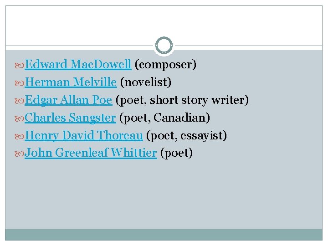Select the "(poet, essayist)" text

186,135
